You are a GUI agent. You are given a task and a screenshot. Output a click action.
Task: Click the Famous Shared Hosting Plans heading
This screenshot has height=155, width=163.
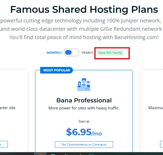click(84, 10)
